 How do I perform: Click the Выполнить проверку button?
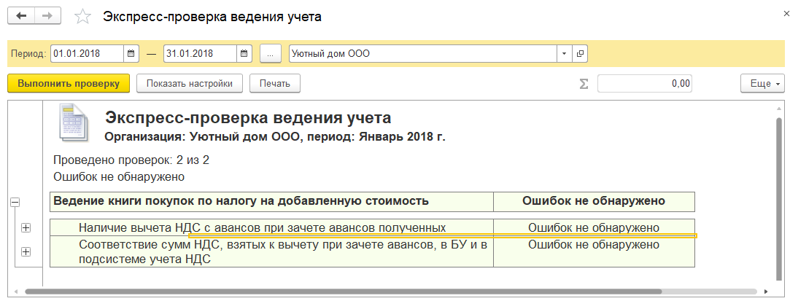[x=69, y=84]
